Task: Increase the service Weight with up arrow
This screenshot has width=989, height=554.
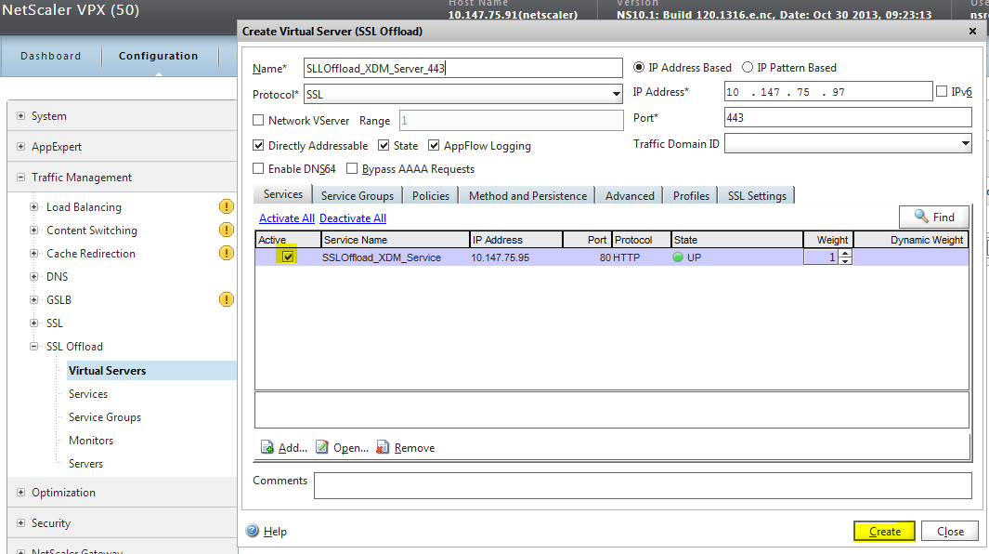Action: pos(844,254)
